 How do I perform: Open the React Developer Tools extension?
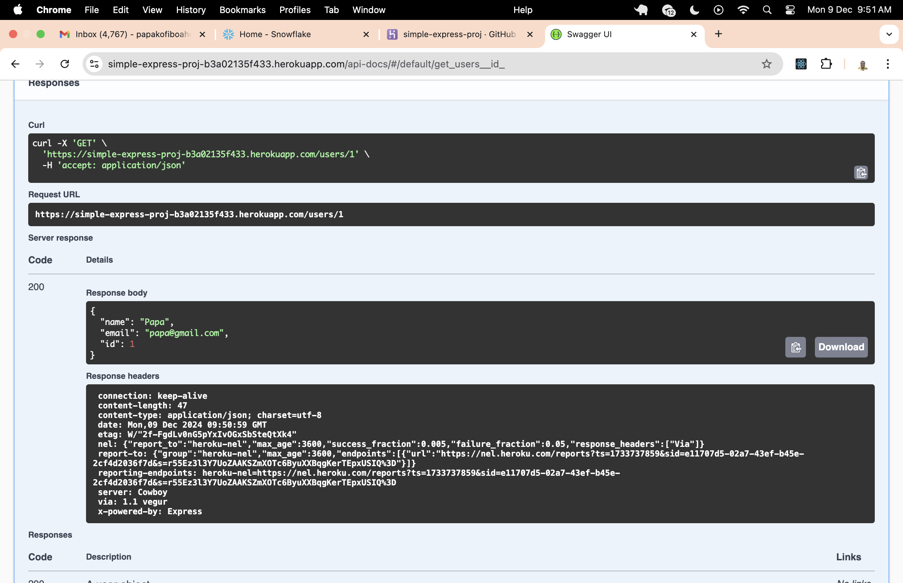coord(801,64)
